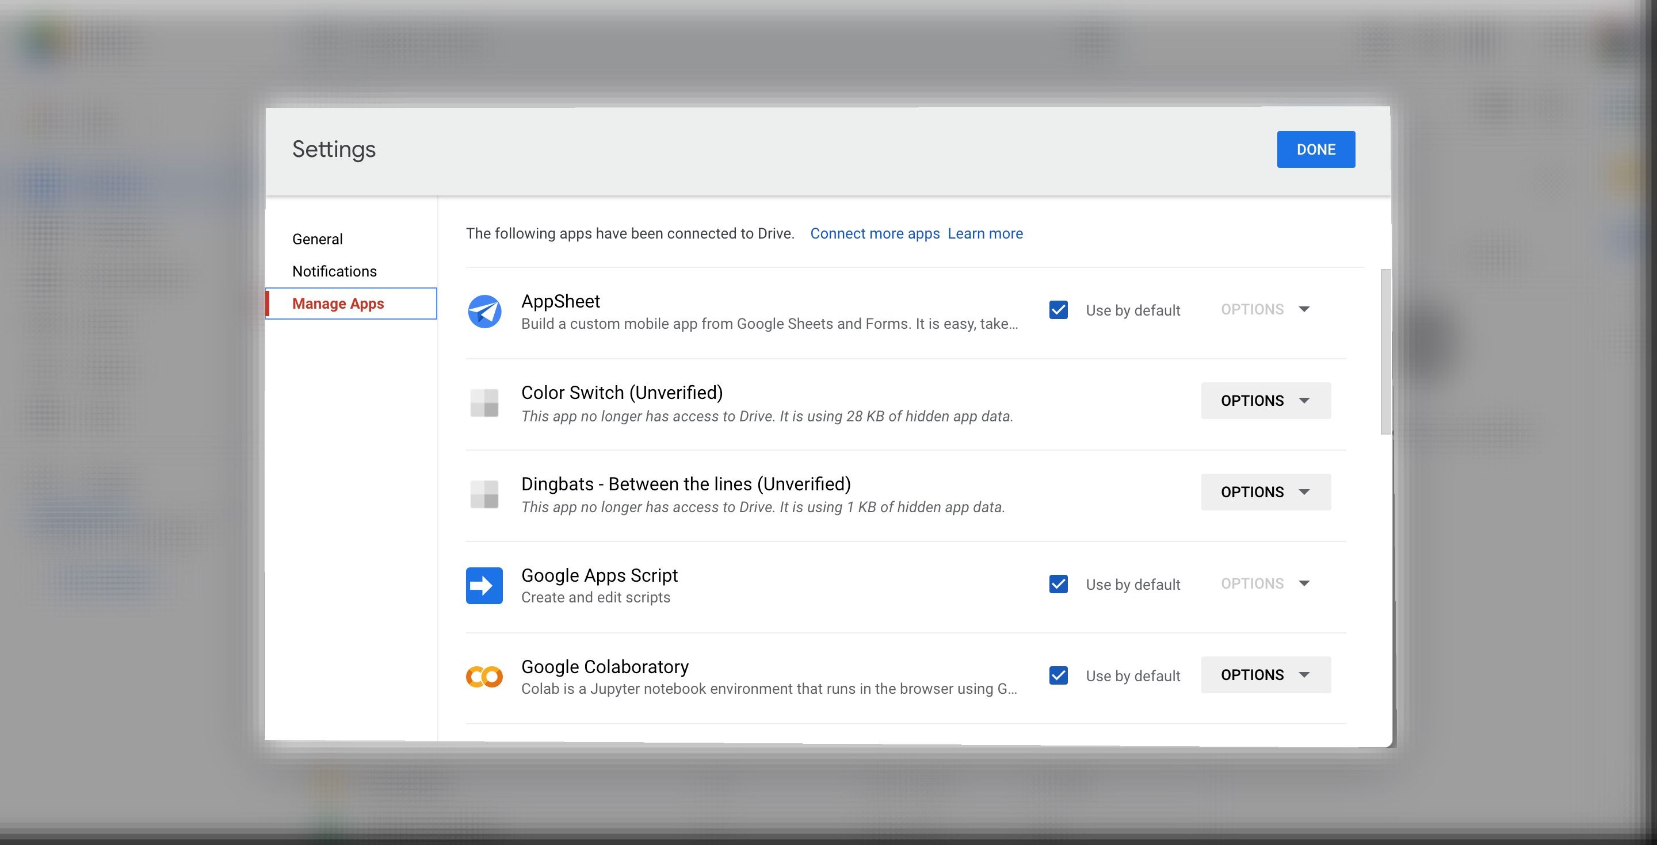The height and width of the screenshot is (845, 1657).
Task: Click the Color Switch placeholder app icon
Action: point(484,403)
